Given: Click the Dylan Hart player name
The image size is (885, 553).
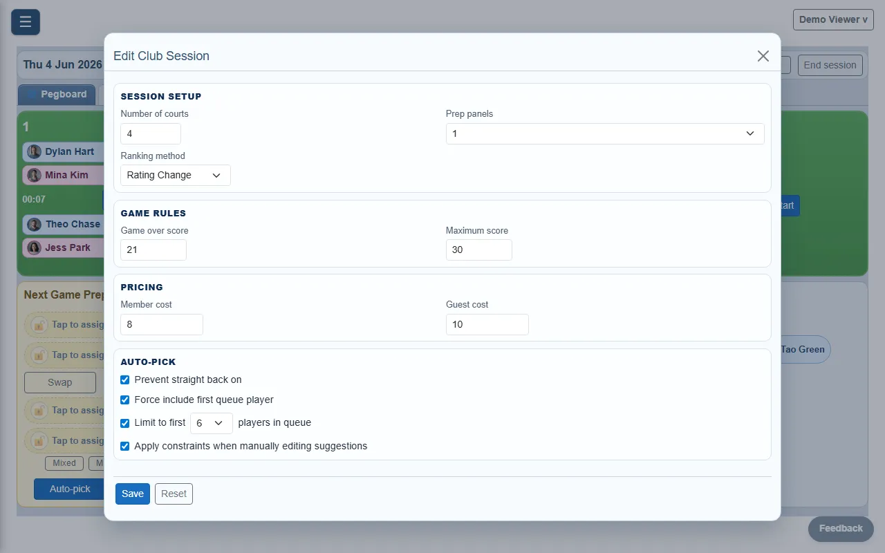Looking at the screenshot, I should click(x=69, y=152).
